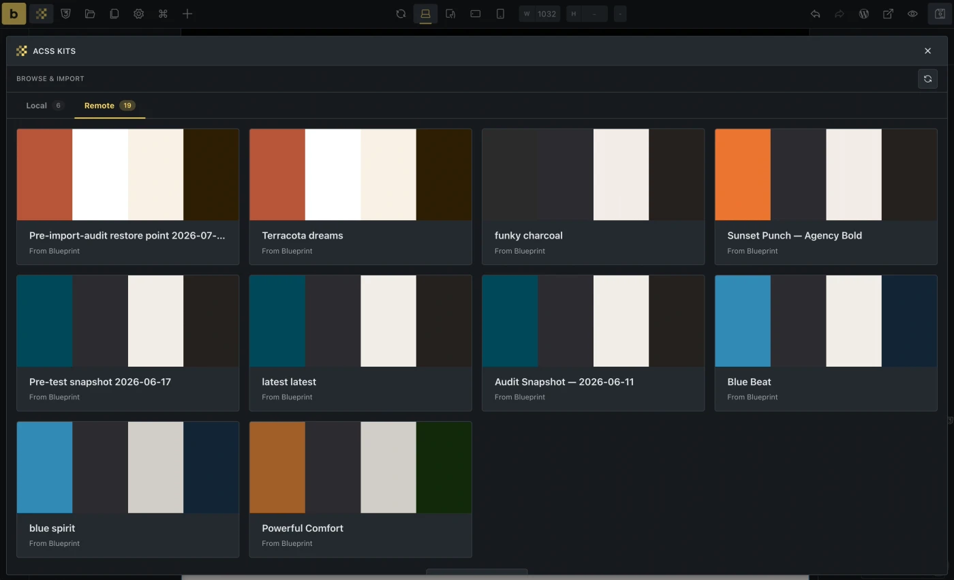Click the Bricks logo in the toolbar
Viewport: 954px width, 580px height.
tap(14, 14)
